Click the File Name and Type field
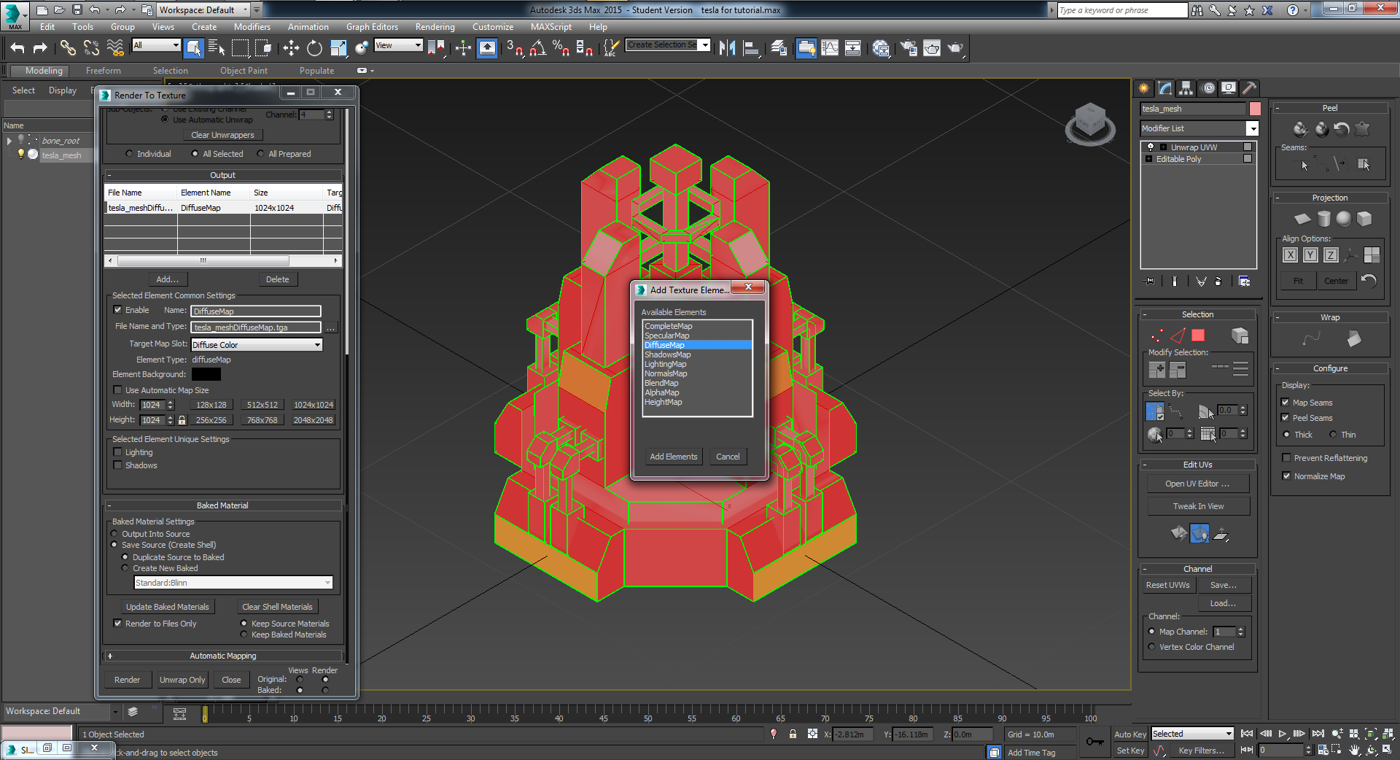This screenshot has width=1400, height=760. 256,327
